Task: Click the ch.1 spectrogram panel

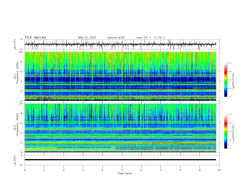Action: [x=120, y=76]
